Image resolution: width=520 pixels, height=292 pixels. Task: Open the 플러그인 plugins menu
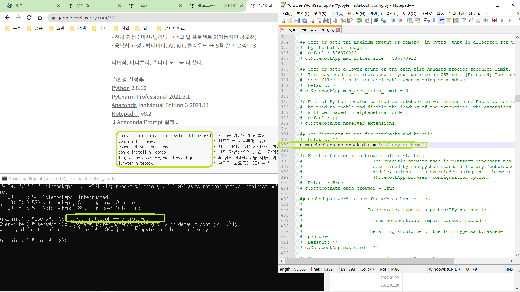point(456,14)
